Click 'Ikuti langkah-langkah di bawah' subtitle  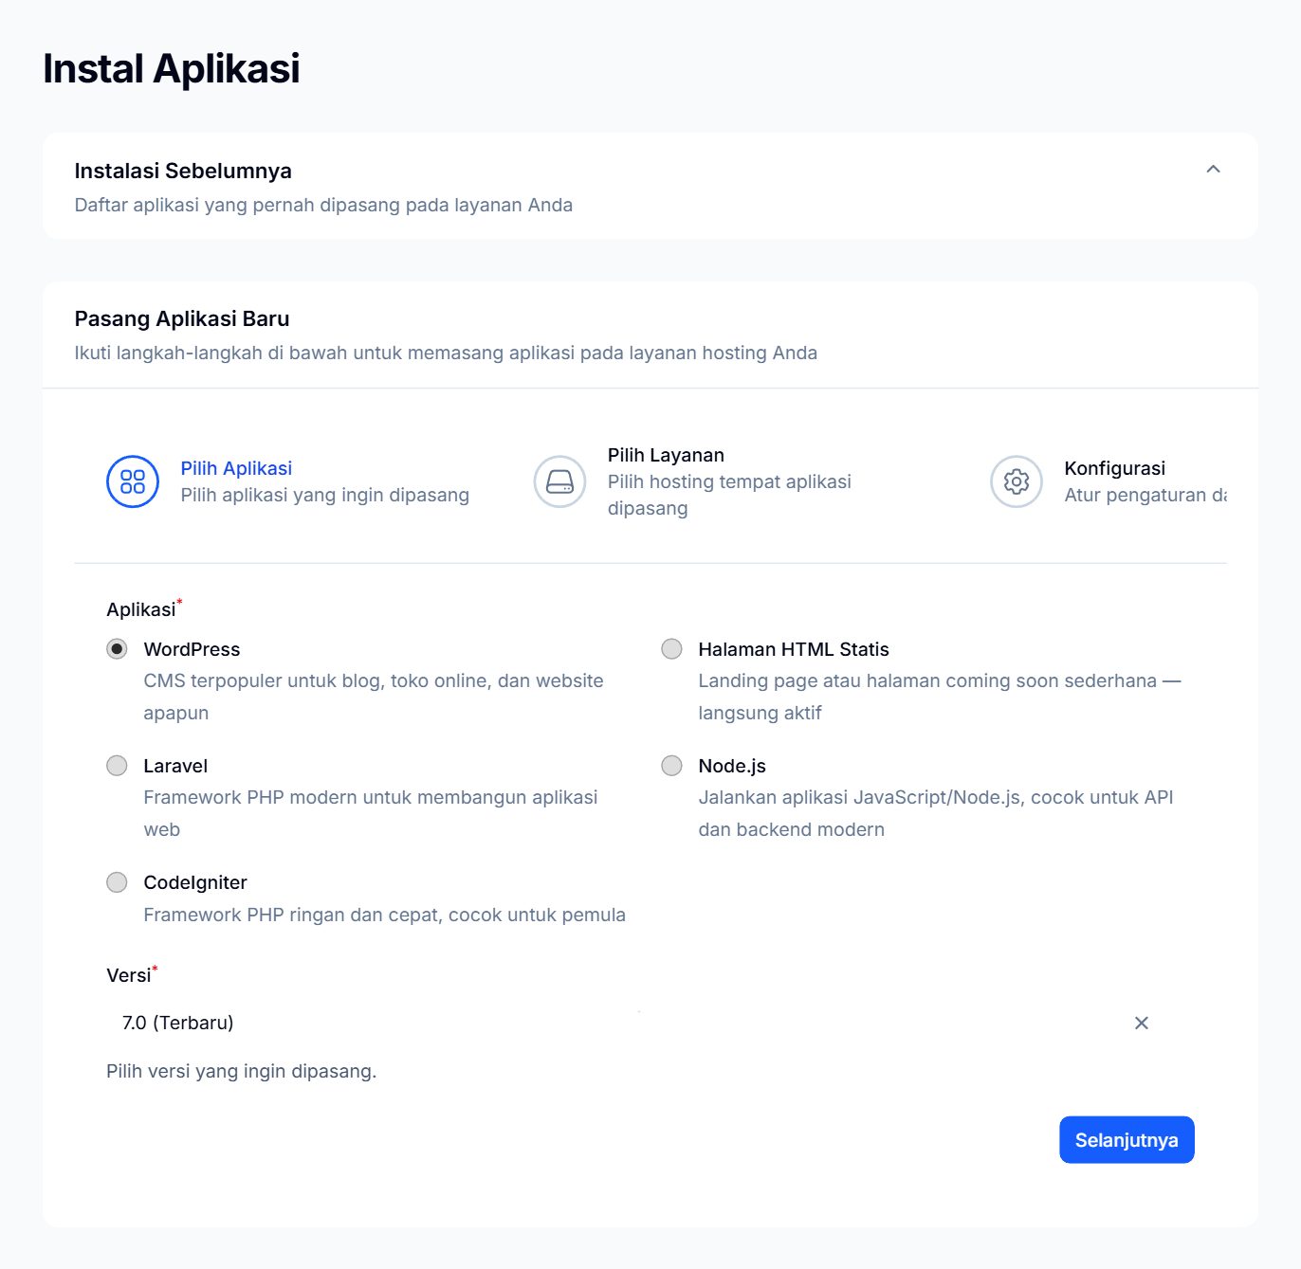pyautogui.click(x=446, y=353)
